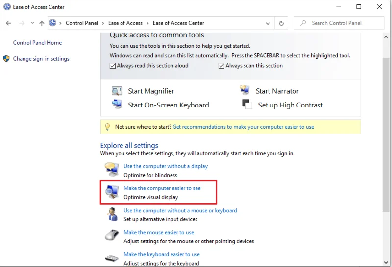Refresh the Control Panel page
392x267 pixels.
[x=281, y=23]
